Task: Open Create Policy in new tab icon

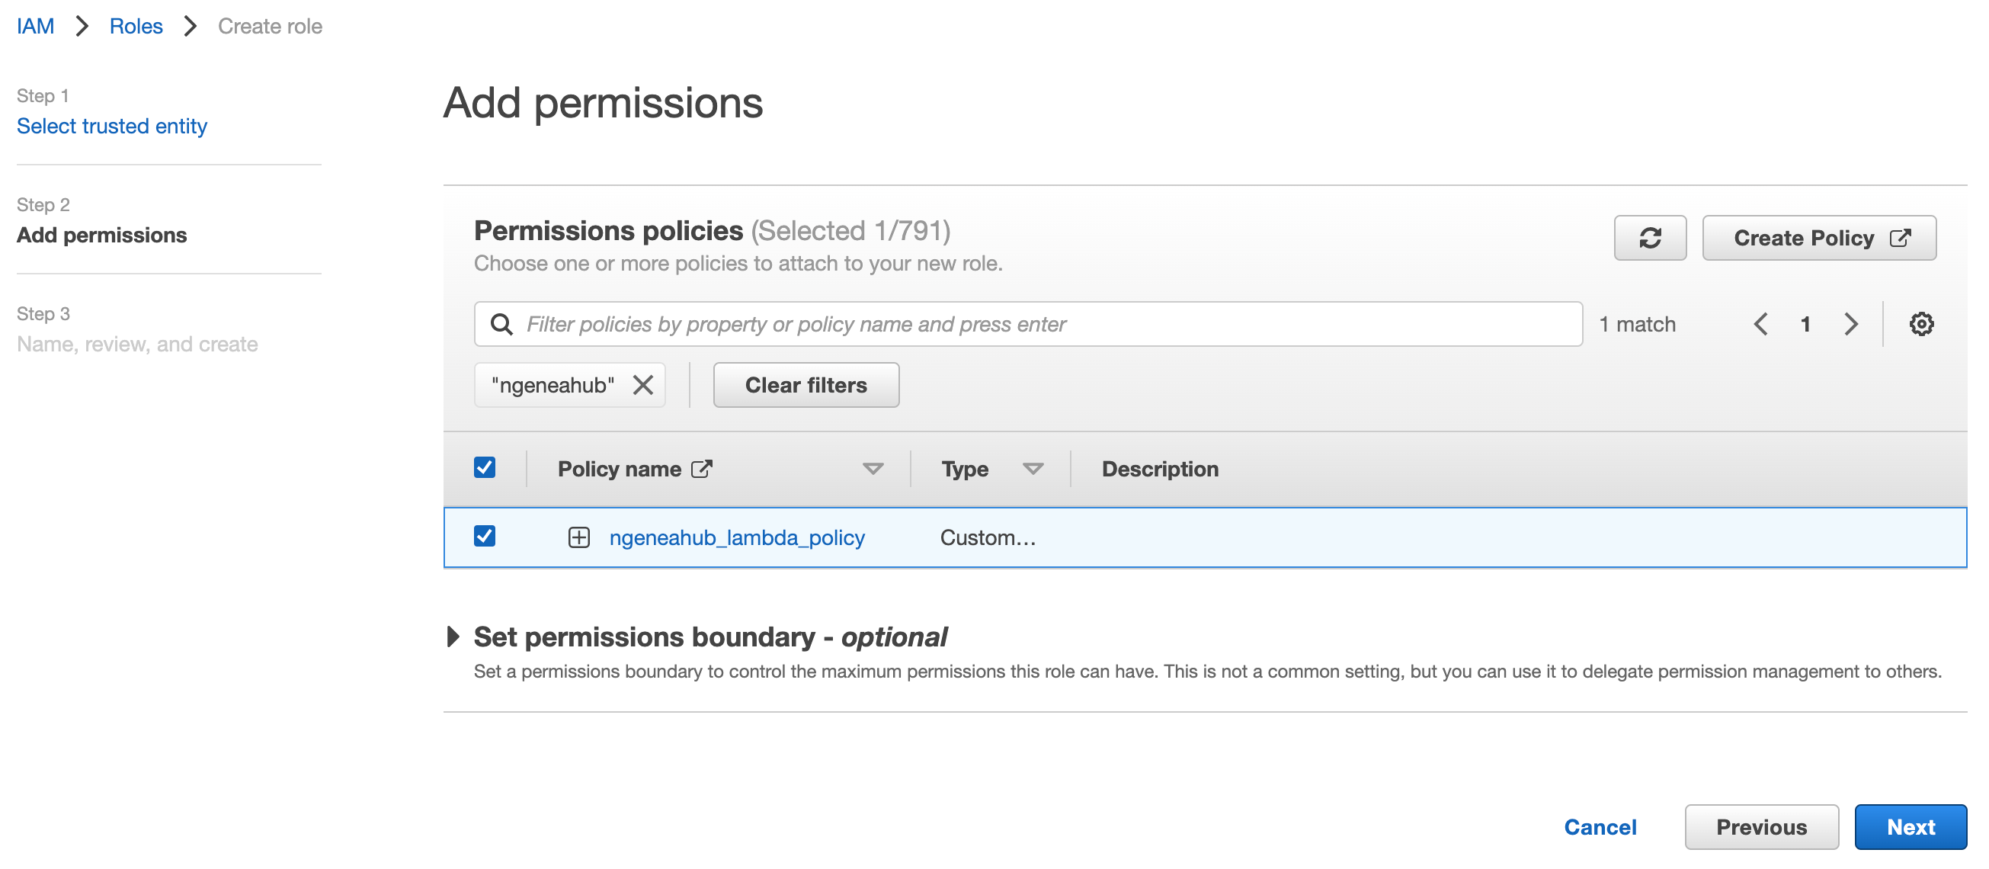Action: coord(1901,238)
